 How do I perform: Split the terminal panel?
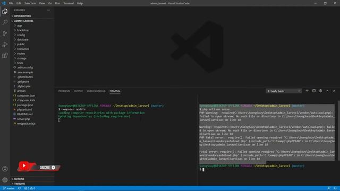click(314, 91)
